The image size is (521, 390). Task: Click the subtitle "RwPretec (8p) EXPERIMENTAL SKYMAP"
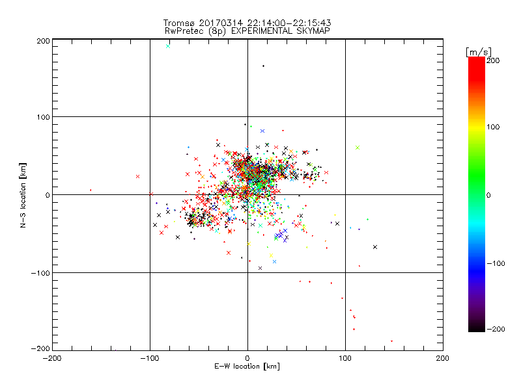pyautogui.click(x=247, y=31)
